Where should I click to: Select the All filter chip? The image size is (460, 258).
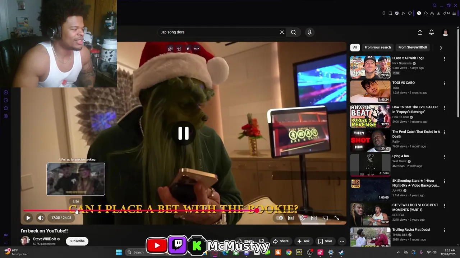coord(355,47)
